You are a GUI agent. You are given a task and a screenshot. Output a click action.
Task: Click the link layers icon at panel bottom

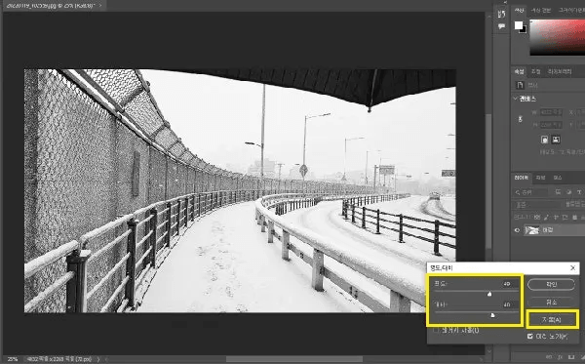coord(549,357)
